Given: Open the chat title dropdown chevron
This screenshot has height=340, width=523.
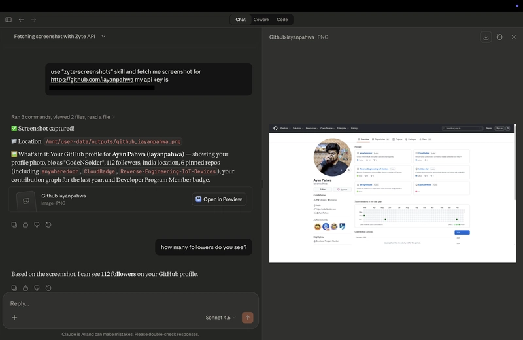Looking at the screenshot, I should tap(103, 37).
